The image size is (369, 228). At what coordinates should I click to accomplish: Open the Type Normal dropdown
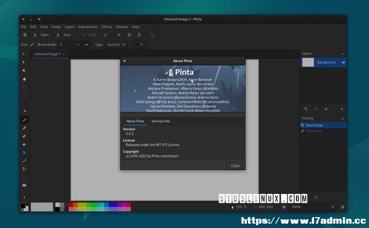[117, 45]
